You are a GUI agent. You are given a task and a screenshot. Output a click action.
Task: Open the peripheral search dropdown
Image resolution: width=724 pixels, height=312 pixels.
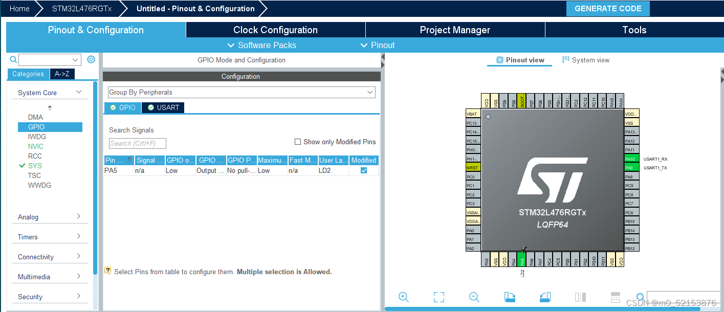pyautogui.click(x=76, y=60)
